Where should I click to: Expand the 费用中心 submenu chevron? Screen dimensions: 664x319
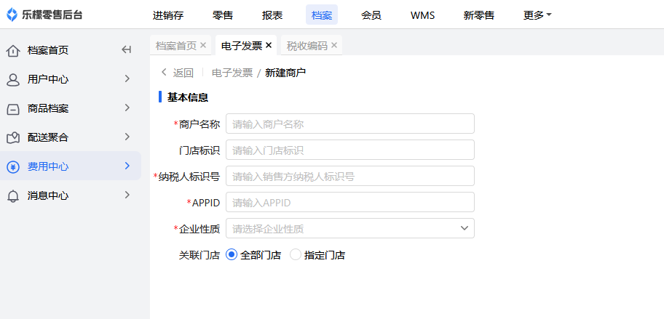coord(127,166)
